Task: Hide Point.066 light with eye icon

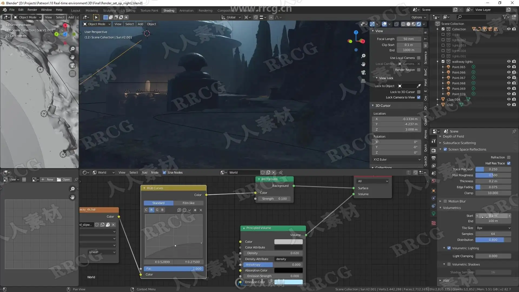Action: 508,72
